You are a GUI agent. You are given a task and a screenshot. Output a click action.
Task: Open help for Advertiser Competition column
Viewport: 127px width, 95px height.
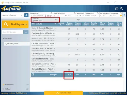(x=98, y=13)
